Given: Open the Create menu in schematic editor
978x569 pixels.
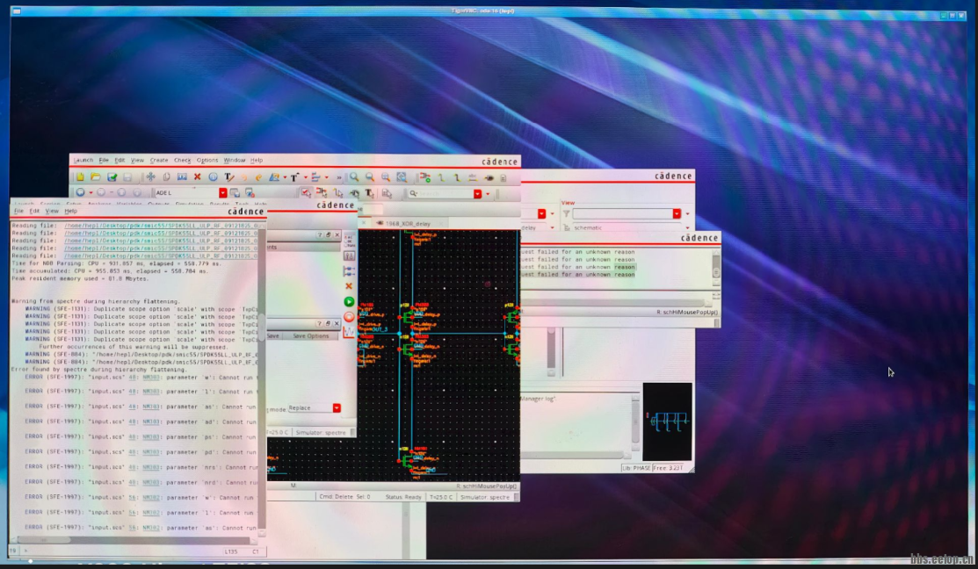Looking at the screenshot, I should [x=159, y=160].
